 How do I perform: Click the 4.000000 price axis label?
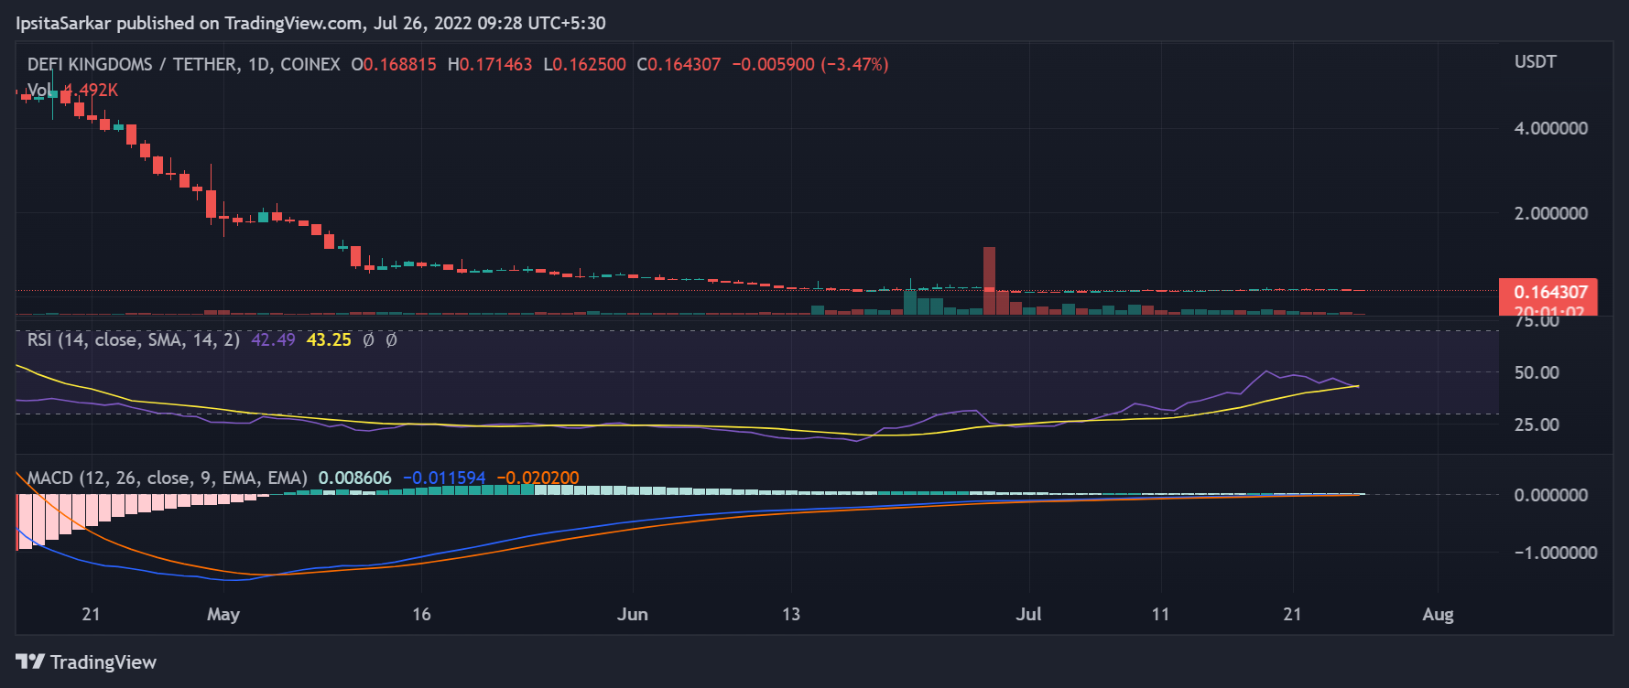[1551, 128]
